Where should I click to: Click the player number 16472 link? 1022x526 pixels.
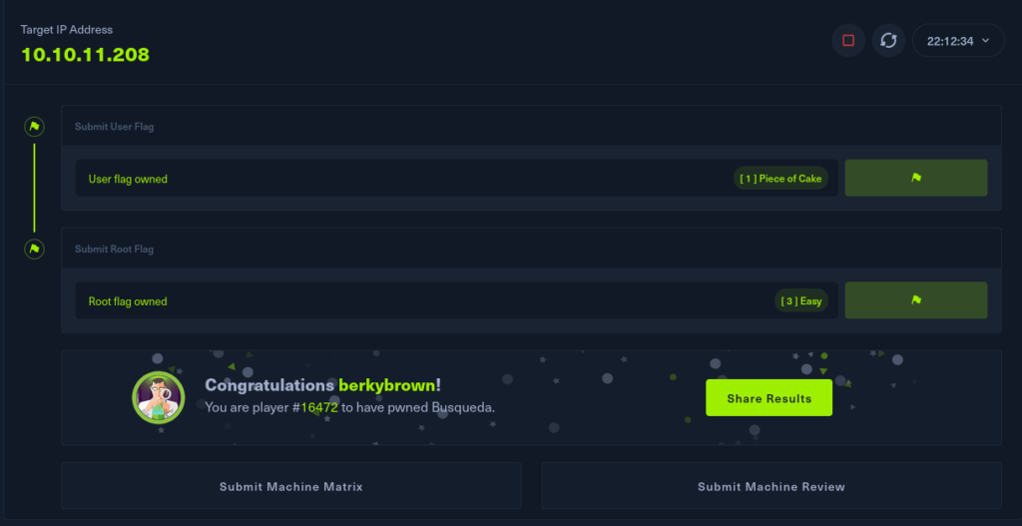(x=317, y=407)
